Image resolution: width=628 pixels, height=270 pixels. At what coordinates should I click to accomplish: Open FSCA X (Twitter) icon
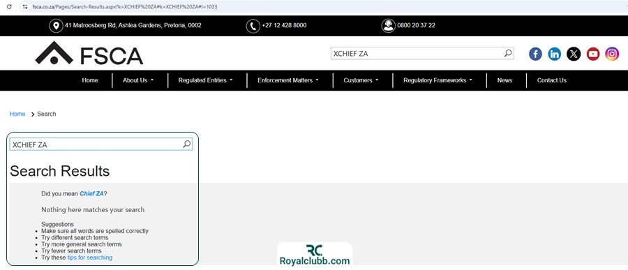pyautogui.click(x=574, y=54)
